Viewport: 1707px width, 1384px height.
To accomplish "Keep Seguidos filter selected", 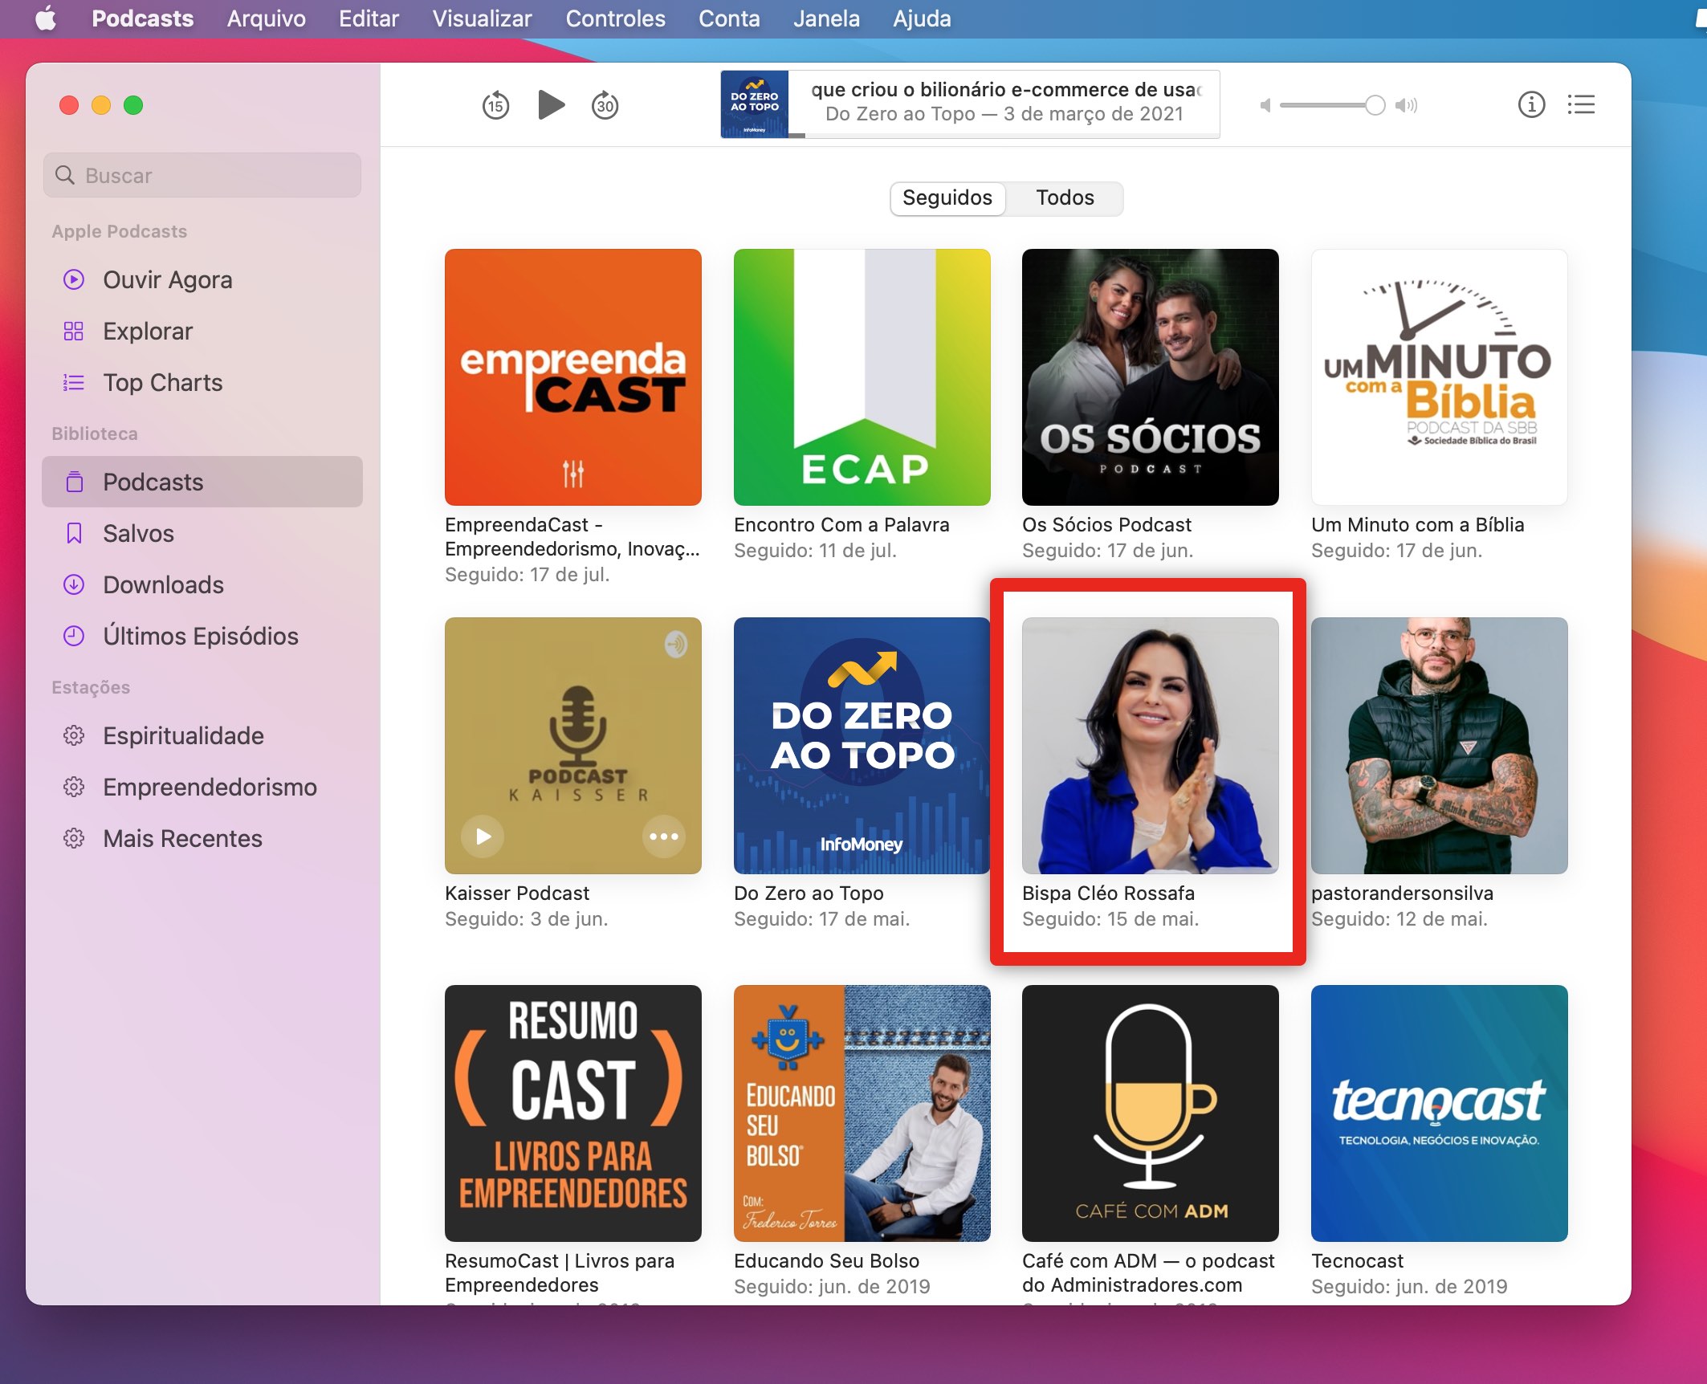I will click(947, 198).
